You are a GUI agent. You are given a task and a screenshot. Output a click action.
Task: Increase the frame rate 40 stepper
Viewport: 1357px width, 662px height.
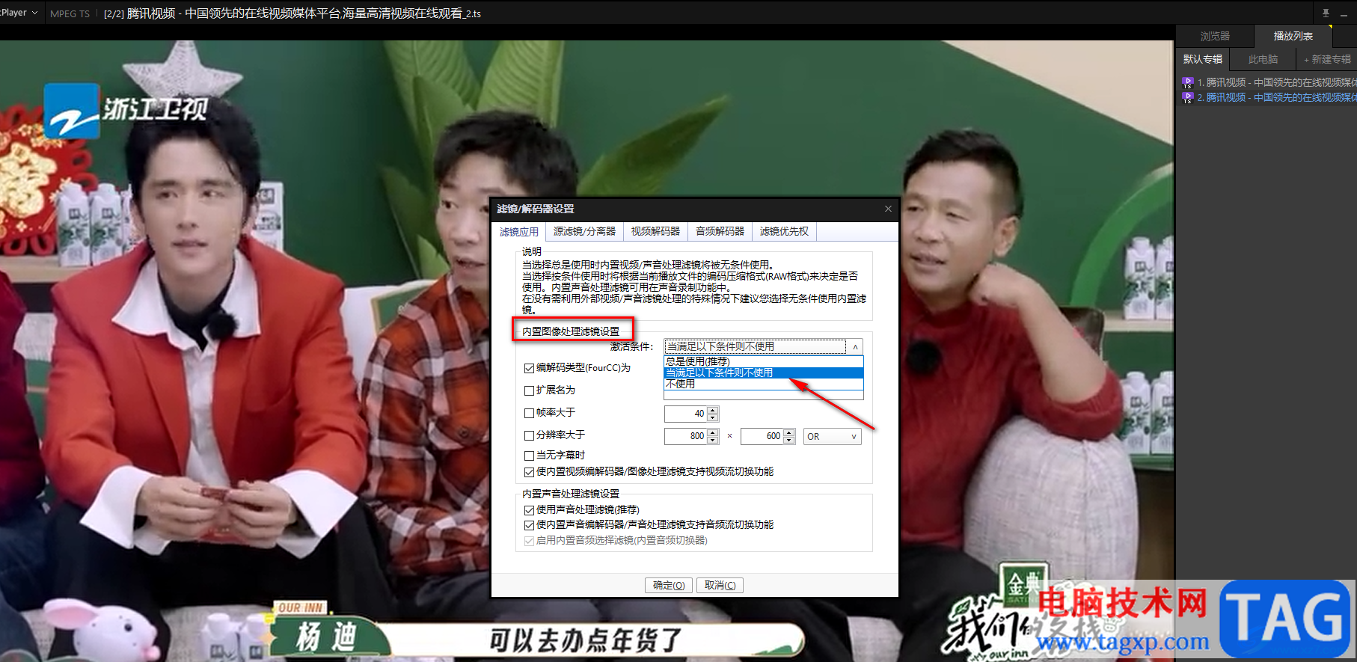[x=713, y=410]
